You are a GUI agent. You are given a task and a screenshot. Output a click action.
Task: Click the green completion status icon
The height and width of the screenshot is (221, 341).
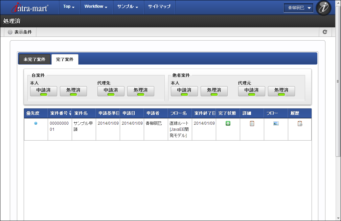tap(228, 124)
